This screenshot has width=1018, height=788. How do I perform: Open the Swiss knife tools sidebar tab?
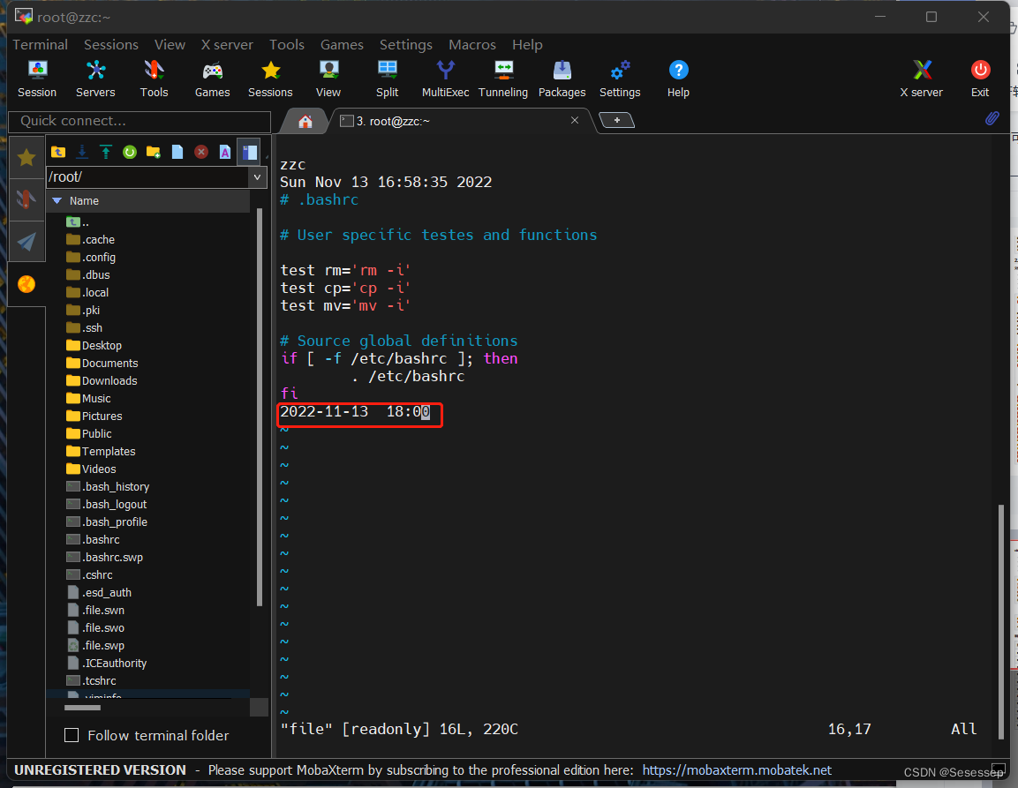coord(26,199)
